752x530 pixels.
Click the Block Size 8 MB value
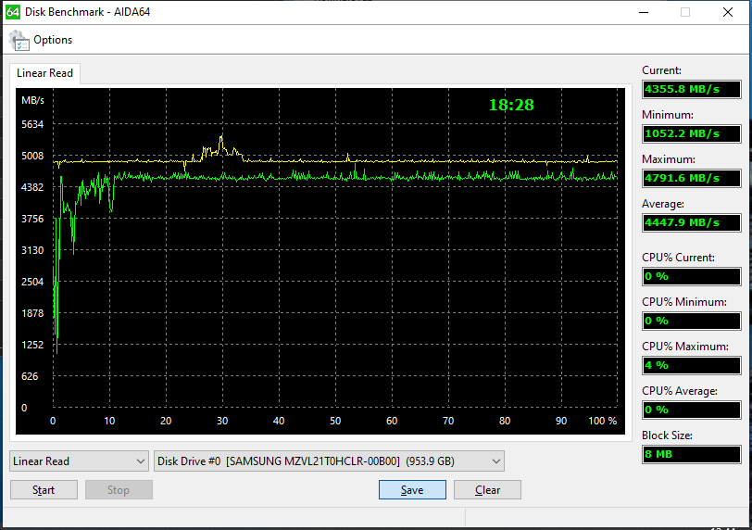click(x=692, y=454)
